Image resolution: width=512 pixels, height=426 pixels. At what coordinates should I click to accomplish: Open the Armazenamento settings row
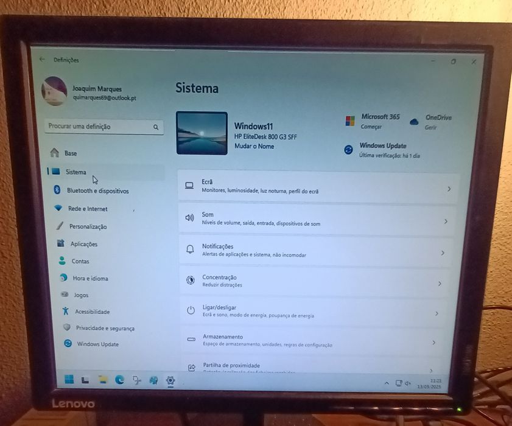tap(313, 340)
